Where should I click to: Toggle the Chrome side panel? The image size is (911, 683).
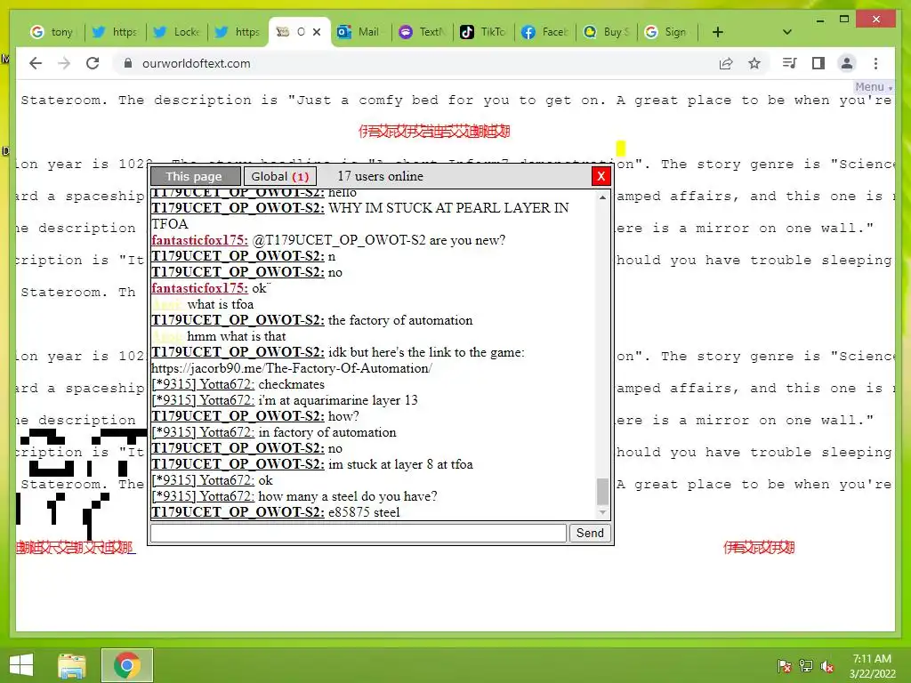(x=818, y=63)
